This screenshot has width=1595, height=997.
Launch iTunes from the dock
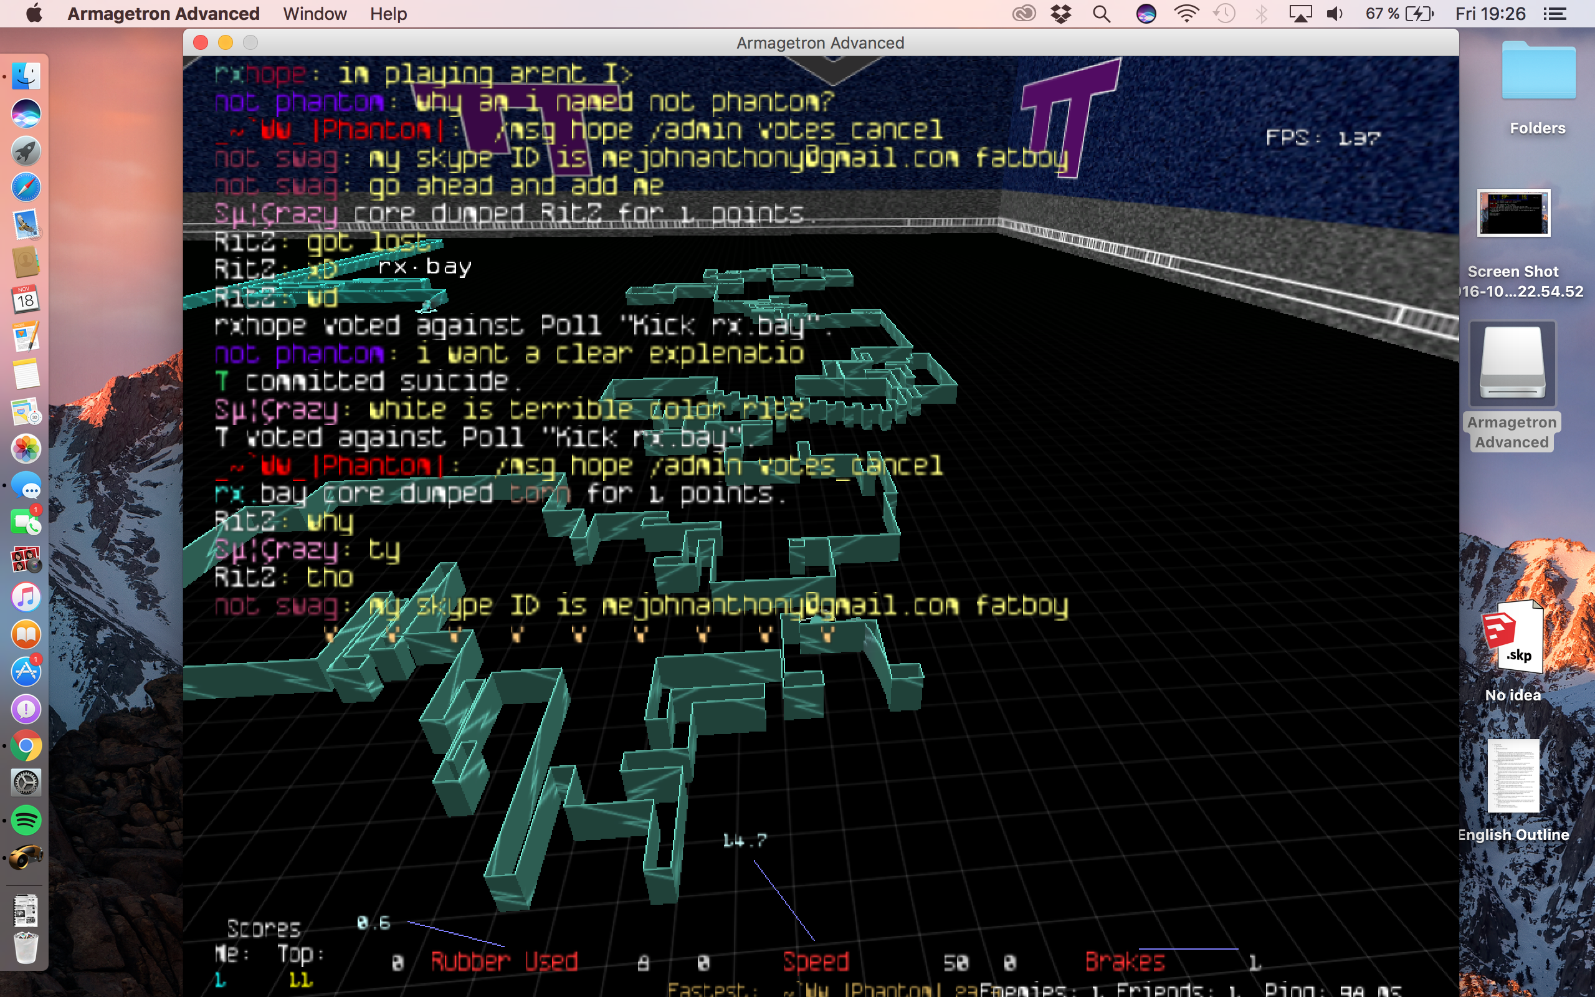[26, 598]
